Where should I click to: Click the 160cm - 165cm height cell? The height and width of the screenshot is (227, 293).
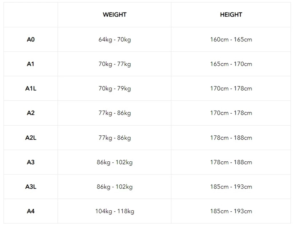[231, 39]
